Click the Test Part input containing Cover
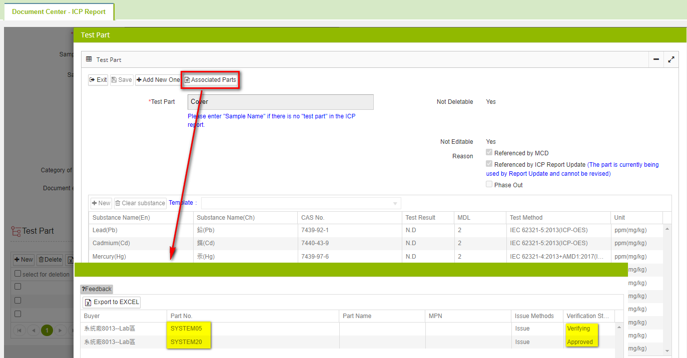687x358 pixels. coord(281,102)
